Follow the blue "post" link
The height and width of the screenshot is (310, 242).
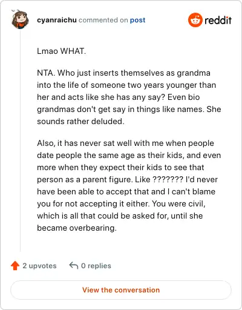[137, 20]
